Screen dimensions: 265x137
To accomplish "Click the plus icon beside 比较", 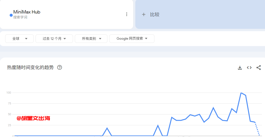I will point(144,14).
